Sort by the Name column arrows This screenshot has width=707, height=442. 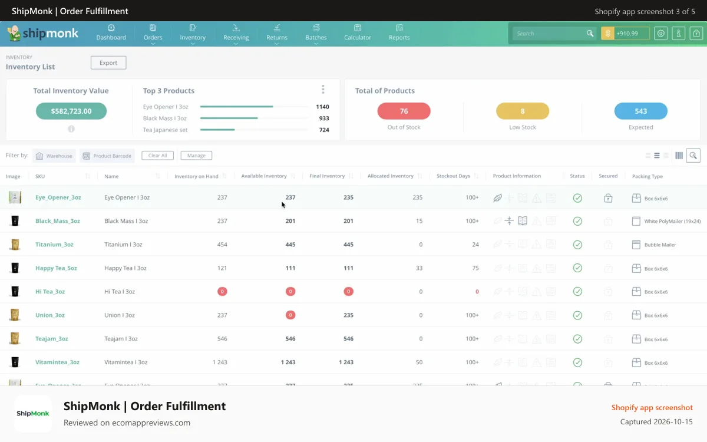(x=158, y=176)
